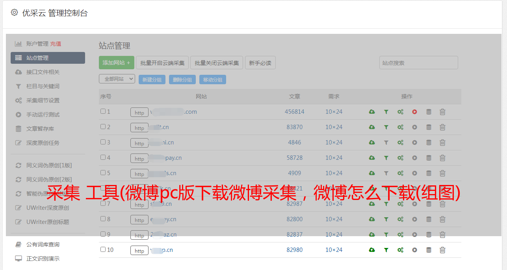Go to 采集细节设置 in the sidebar

tap(43, 100)
